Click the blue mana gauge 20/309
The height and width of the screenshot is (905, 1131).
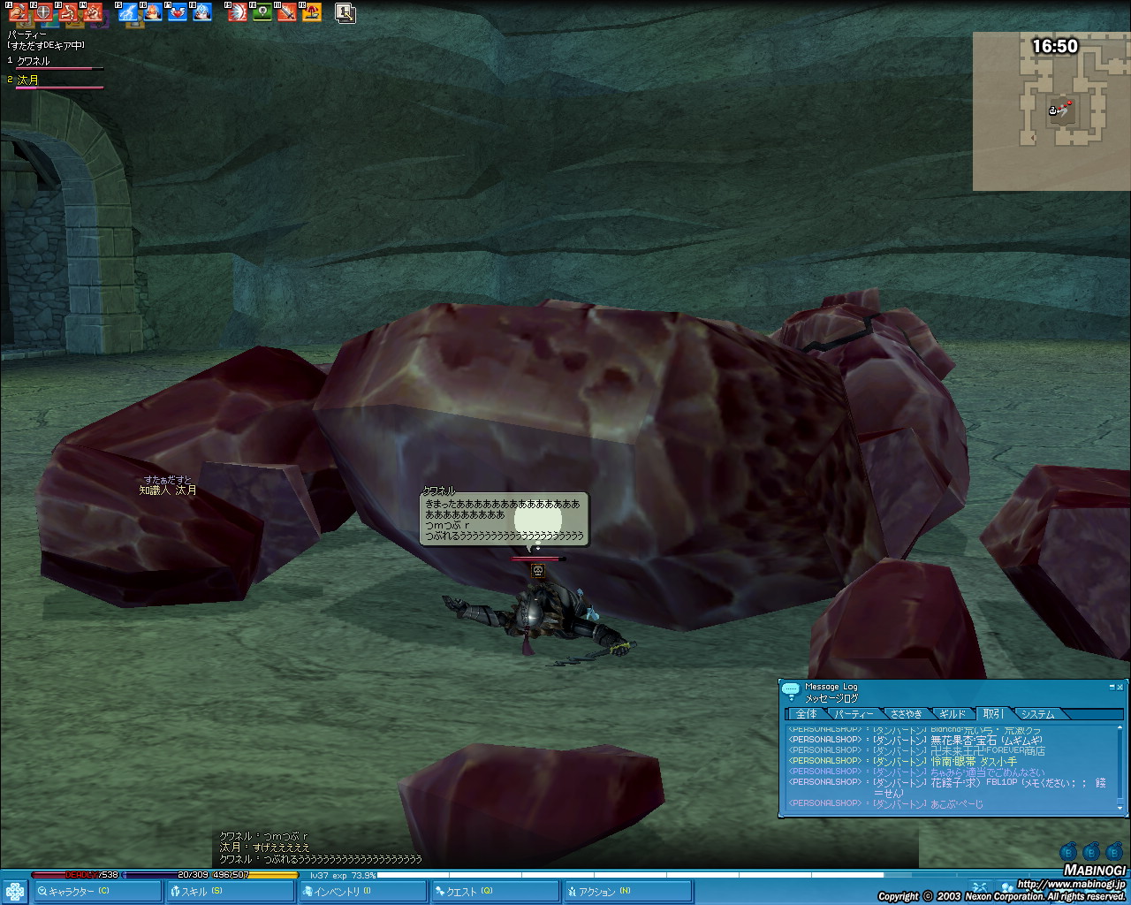tap(167, 875)
